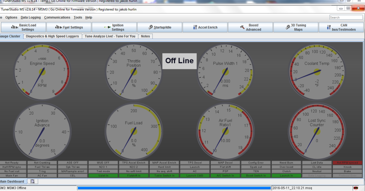
Task: Click the Air:Fuel Ratio1 gauge
Action: 225,132
